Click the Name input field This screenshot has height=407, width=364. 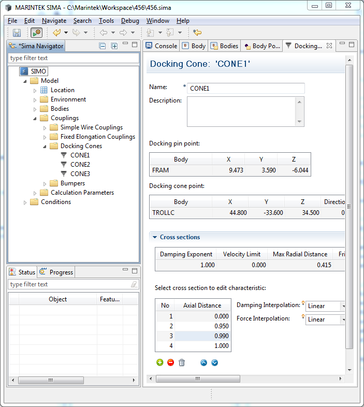click(245, 88)
